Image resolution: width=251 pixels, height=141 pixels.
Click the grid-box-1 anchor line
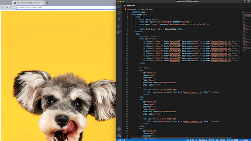tap(191, 41)
